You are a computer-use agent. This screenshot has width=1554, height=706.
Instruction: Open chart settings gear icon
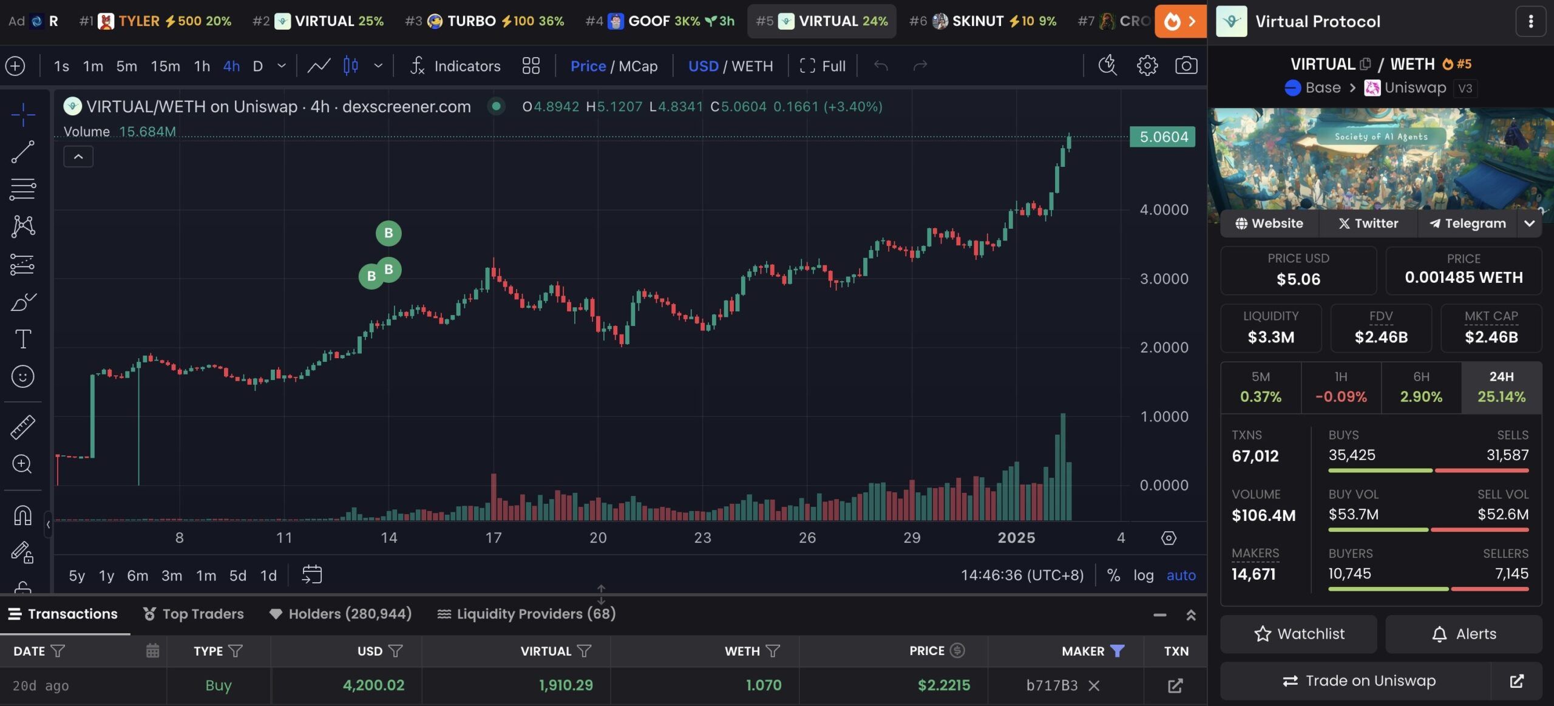[1147, 66]
